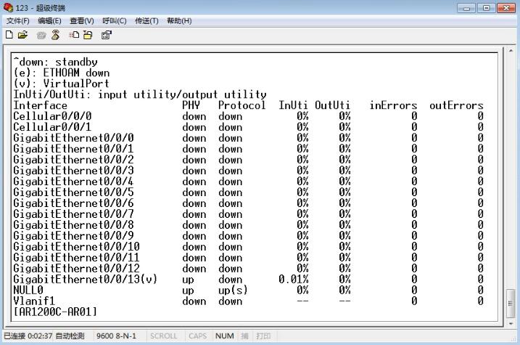
Task: Open the Properties toolbar icon
Action: tap(107, 34)
